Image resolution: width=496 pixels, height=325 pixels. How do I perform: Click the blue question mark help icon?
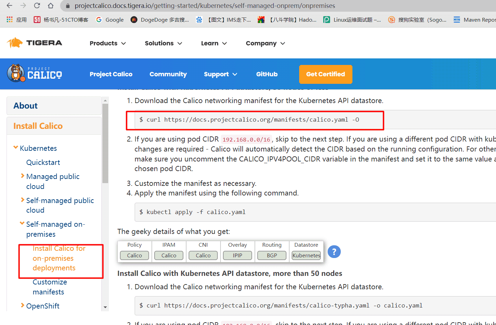[x=334, y=251]
